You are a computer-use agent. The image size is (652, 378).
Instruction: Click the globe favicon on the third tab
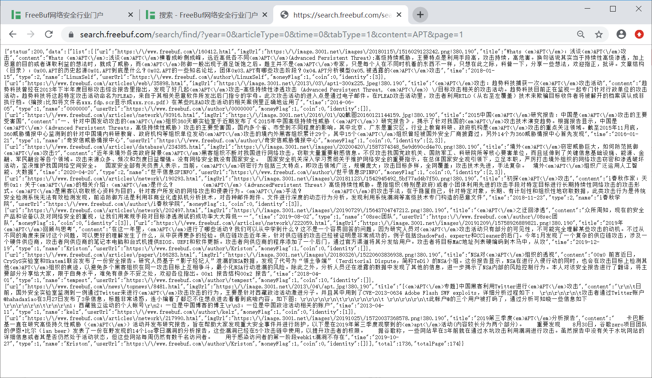coord(284,15)
